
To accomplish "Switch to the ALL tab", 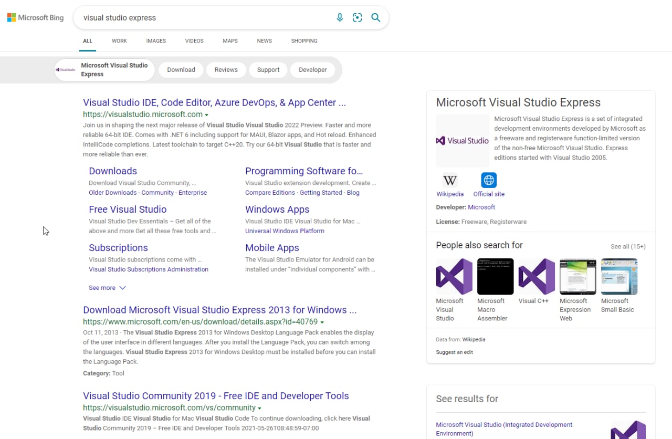I will click(x=88, y=41).
